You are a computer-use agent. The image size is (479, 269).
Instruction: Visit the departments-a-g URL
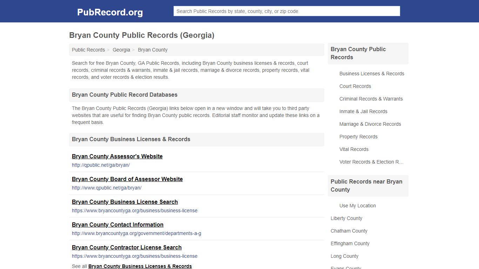click(136, 233)
